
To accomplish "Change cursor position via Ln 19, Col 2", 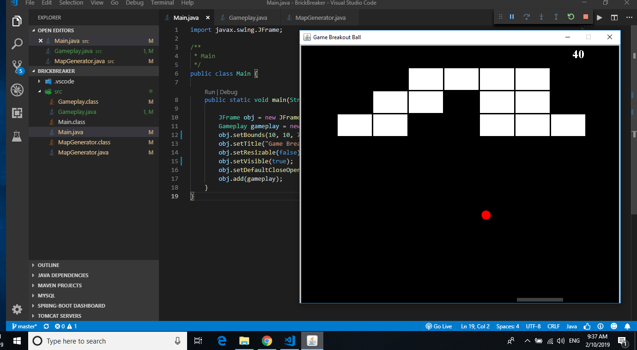I will 475,326.
